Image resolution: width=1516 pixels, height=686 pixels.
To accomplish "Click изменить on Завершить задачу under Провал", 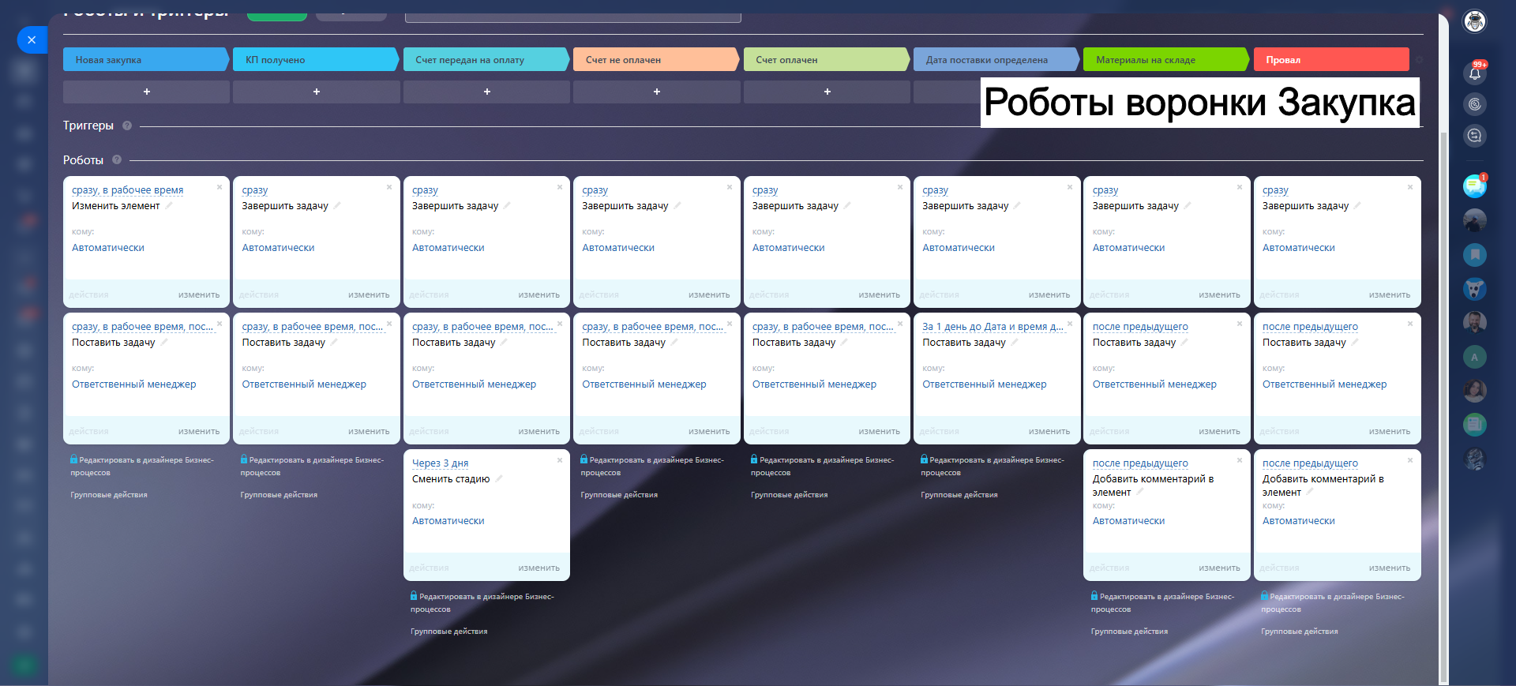I will click(1390, 294).
